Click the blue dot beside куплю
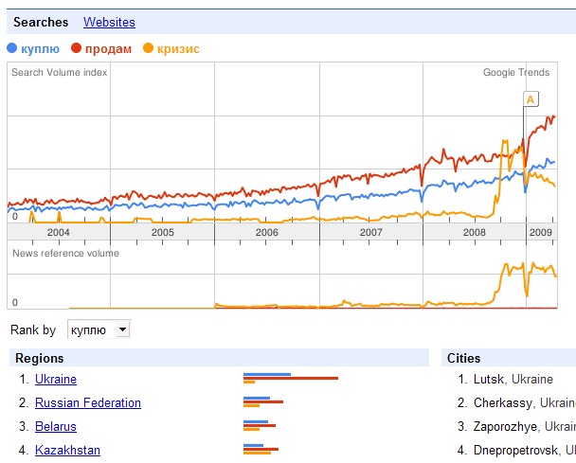 click(x=11, y=47)
